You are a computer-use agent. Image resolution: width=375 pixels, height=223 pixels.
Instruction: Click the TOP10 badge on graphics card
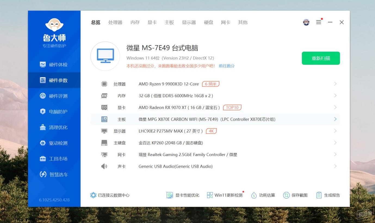232,108
